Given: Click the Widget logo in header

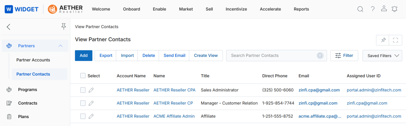Looking at the screenshot, I should (x=22, y=9).
